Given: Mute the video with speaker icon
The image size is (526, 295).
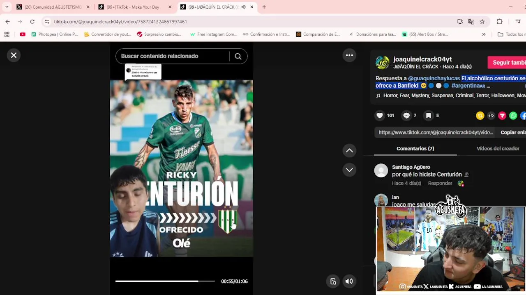Looking at the screenshot, I should [349, 281].
